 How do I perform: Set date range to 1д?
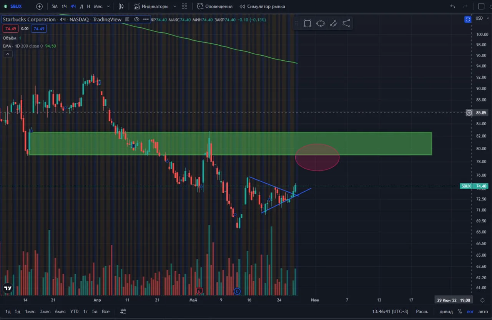8,312
